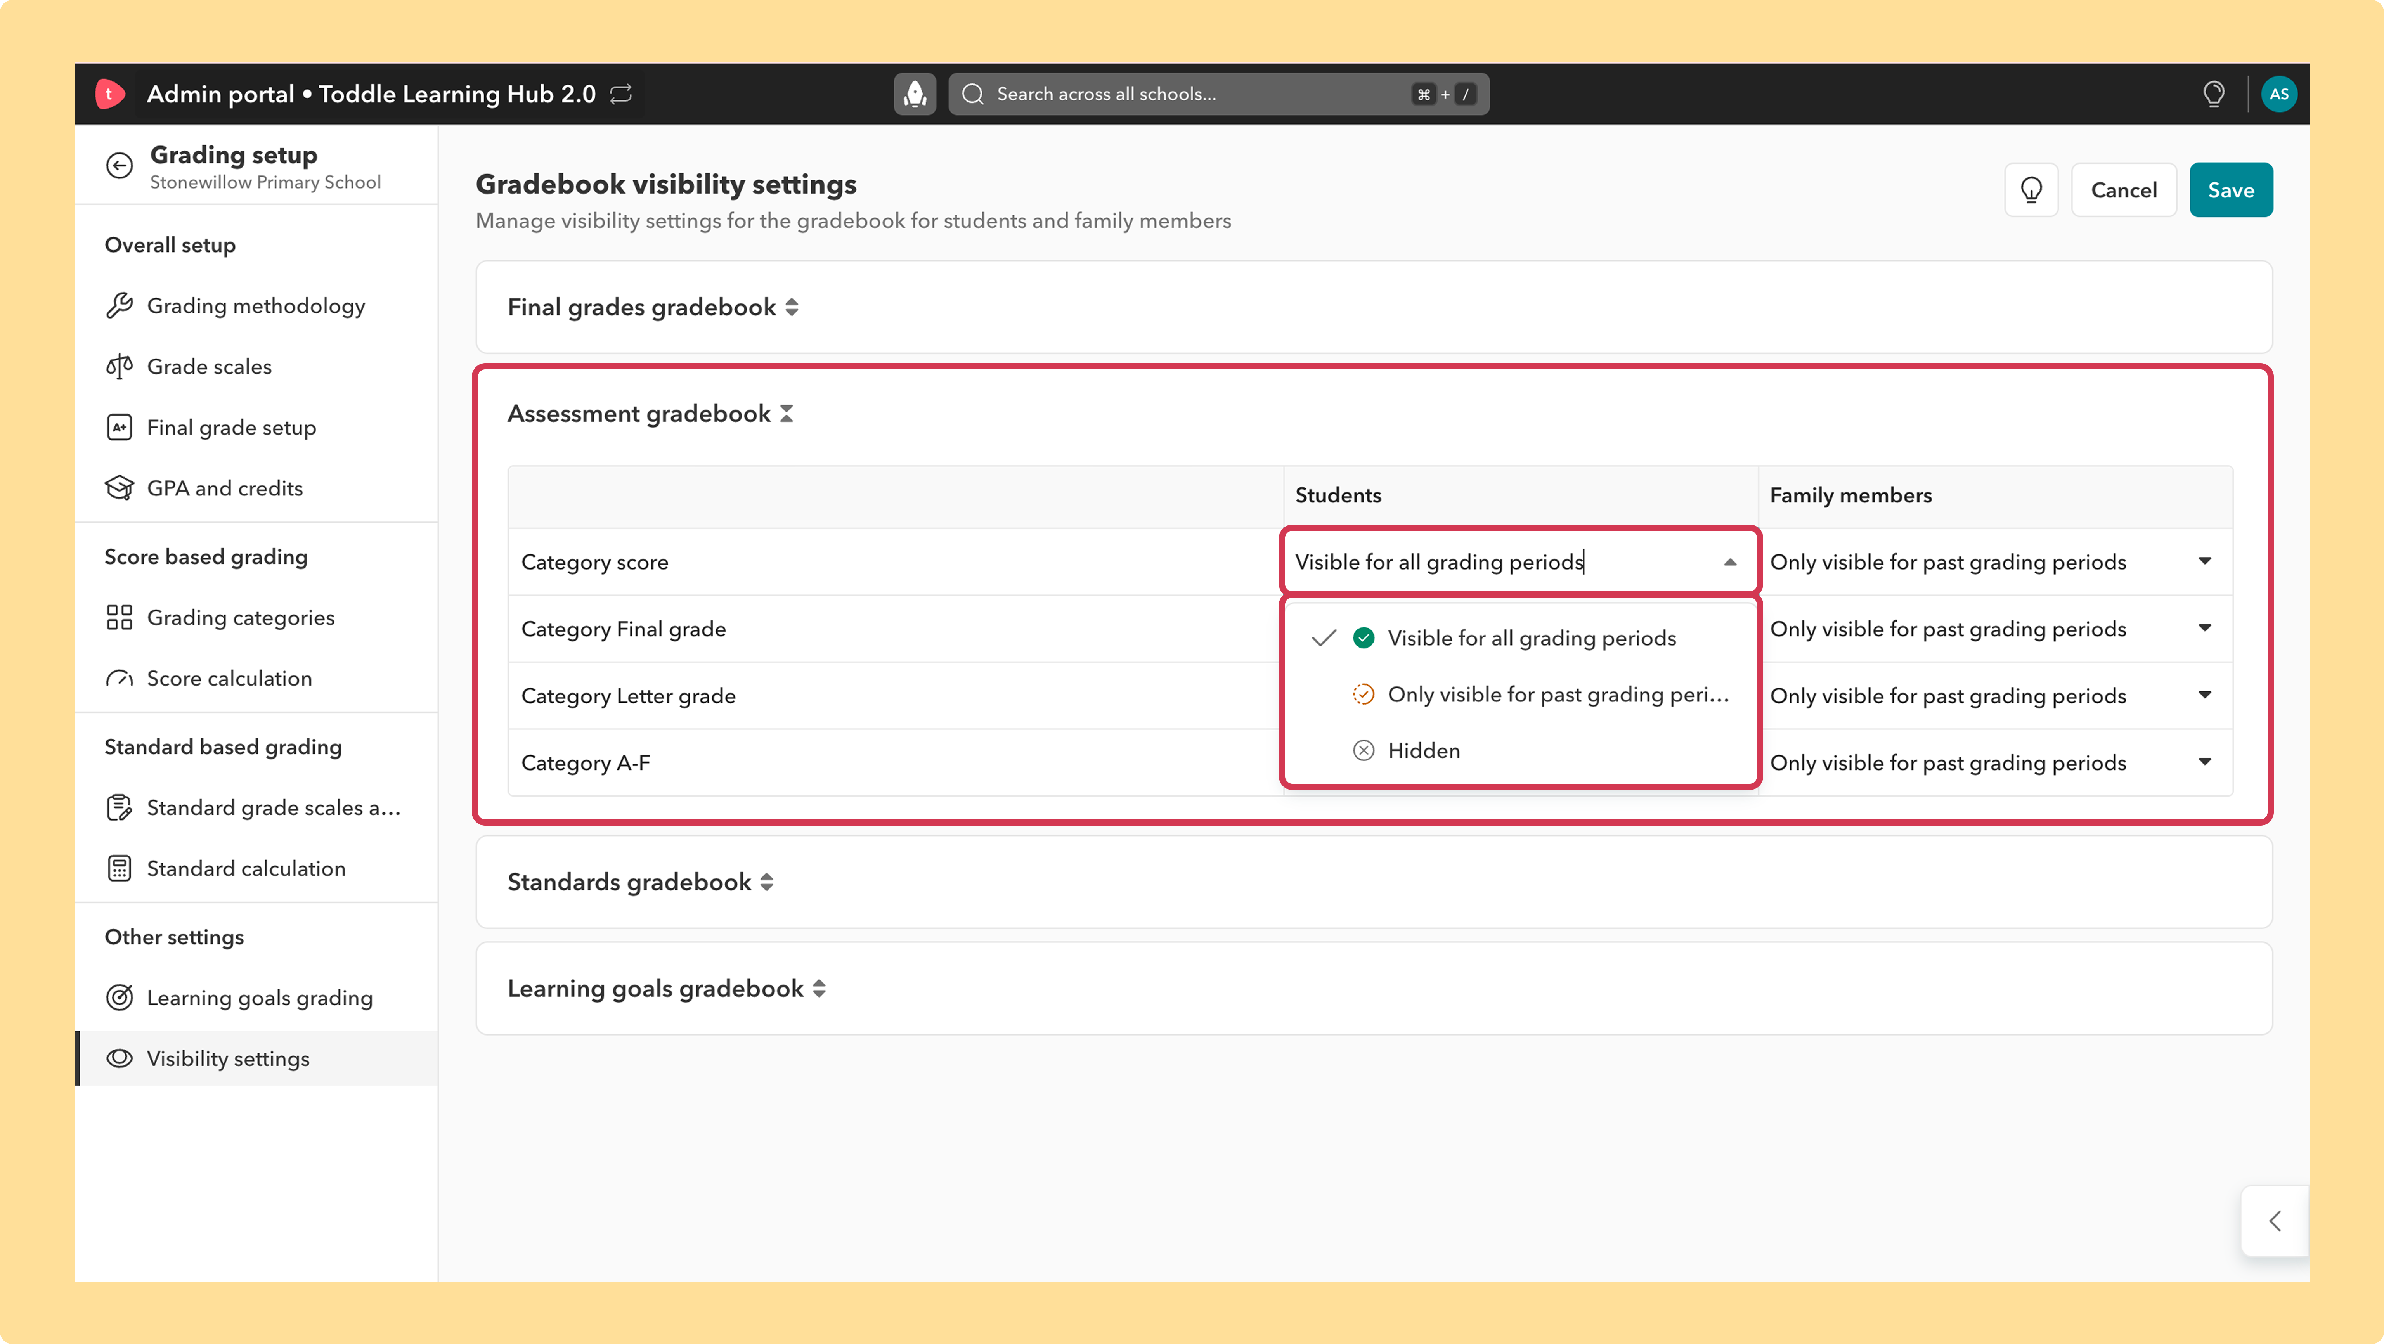
Task: Click the Overall setup section label
Action: point(170,244)
